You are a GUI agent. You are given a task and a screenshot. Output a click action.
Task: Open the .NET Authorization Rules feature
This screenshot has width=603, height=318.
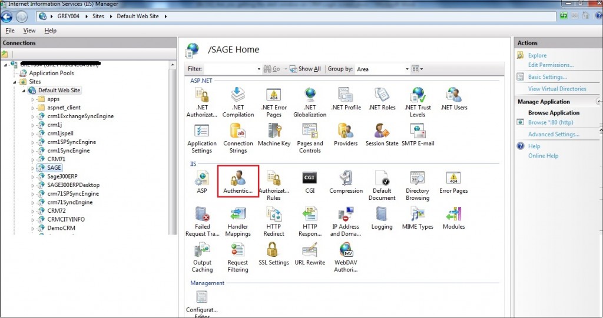point(202,102)
